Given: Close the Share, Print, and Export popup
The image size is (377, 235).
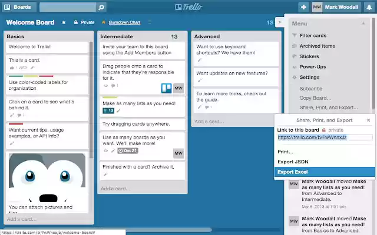Looking at the screenshot, I should tap(368, 120).
